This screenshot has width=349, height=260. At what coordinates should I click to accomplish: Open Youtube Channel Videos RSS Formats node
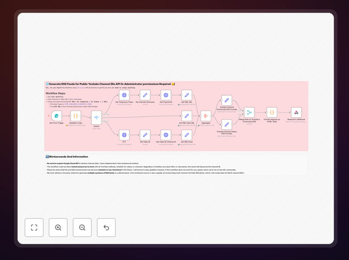[227, 124]
